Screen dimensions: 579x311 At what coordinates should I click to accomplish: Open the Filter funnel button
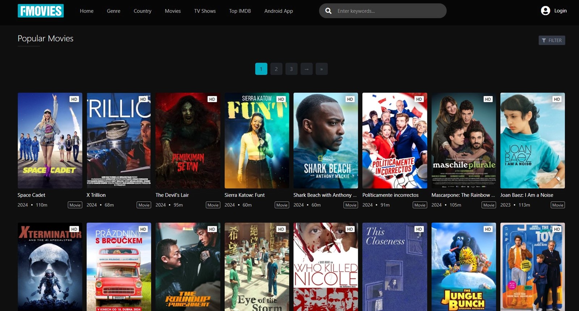(551, 40)
